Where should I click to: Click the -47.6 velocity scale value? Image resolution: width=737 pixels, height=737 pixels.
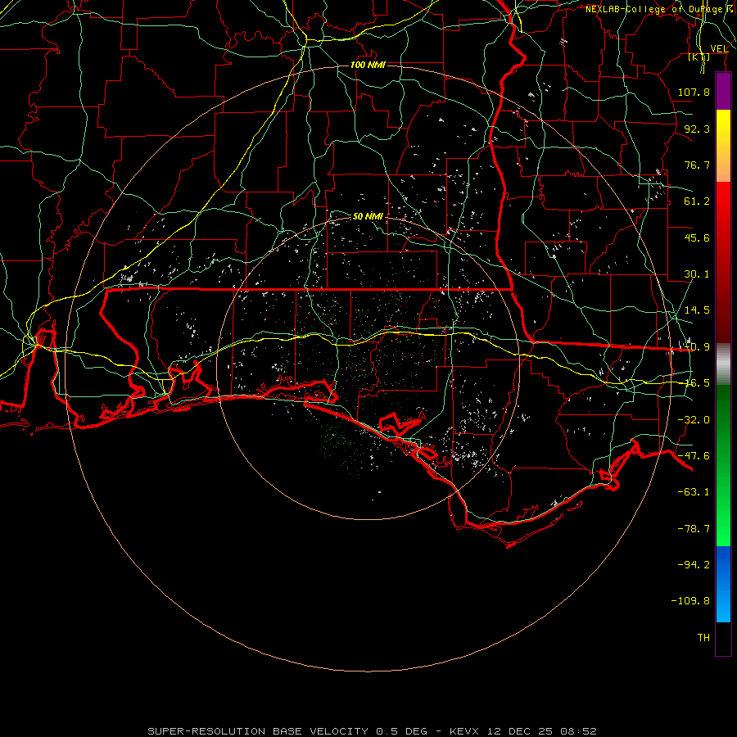694,456
